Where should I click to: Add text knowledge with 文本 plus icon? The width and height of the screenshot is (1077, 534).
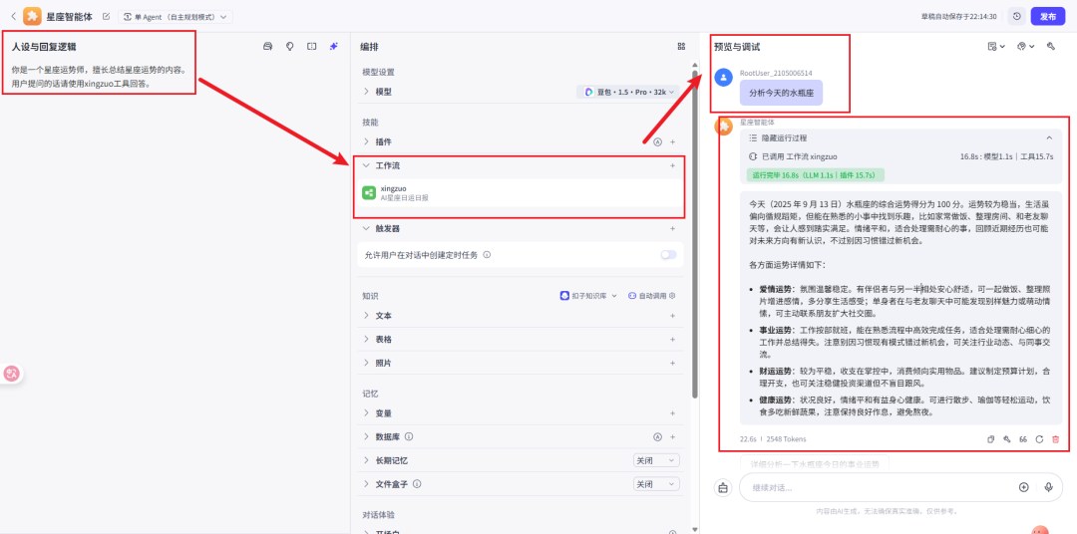pos(672,316)
